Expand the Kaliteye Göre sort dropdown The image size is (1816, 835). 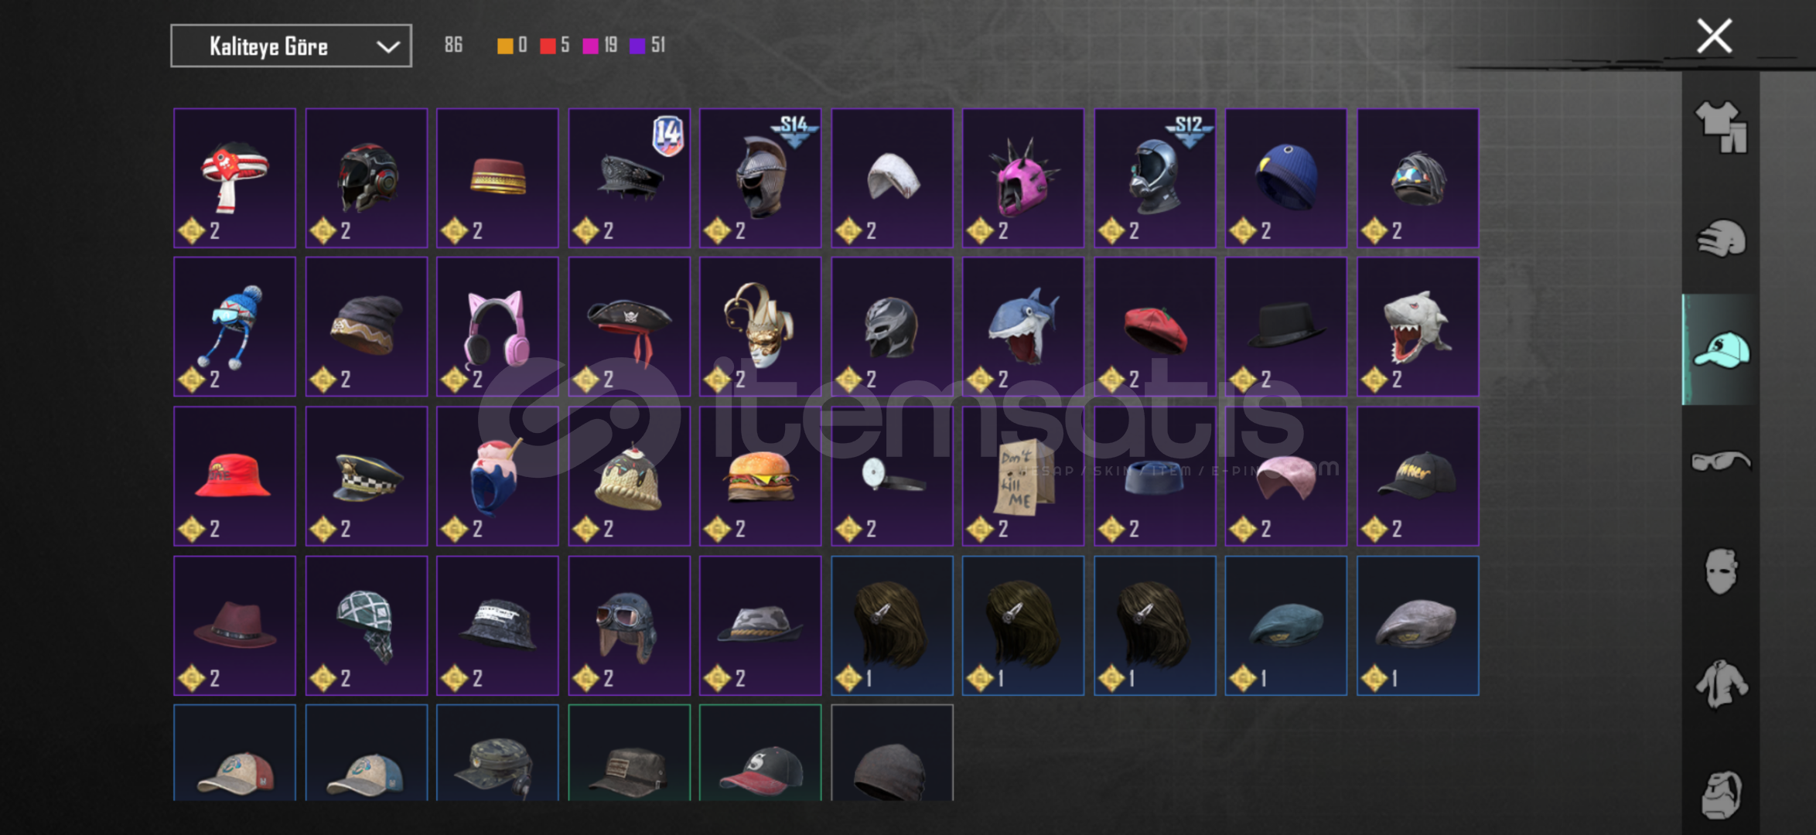click(291, 46)
